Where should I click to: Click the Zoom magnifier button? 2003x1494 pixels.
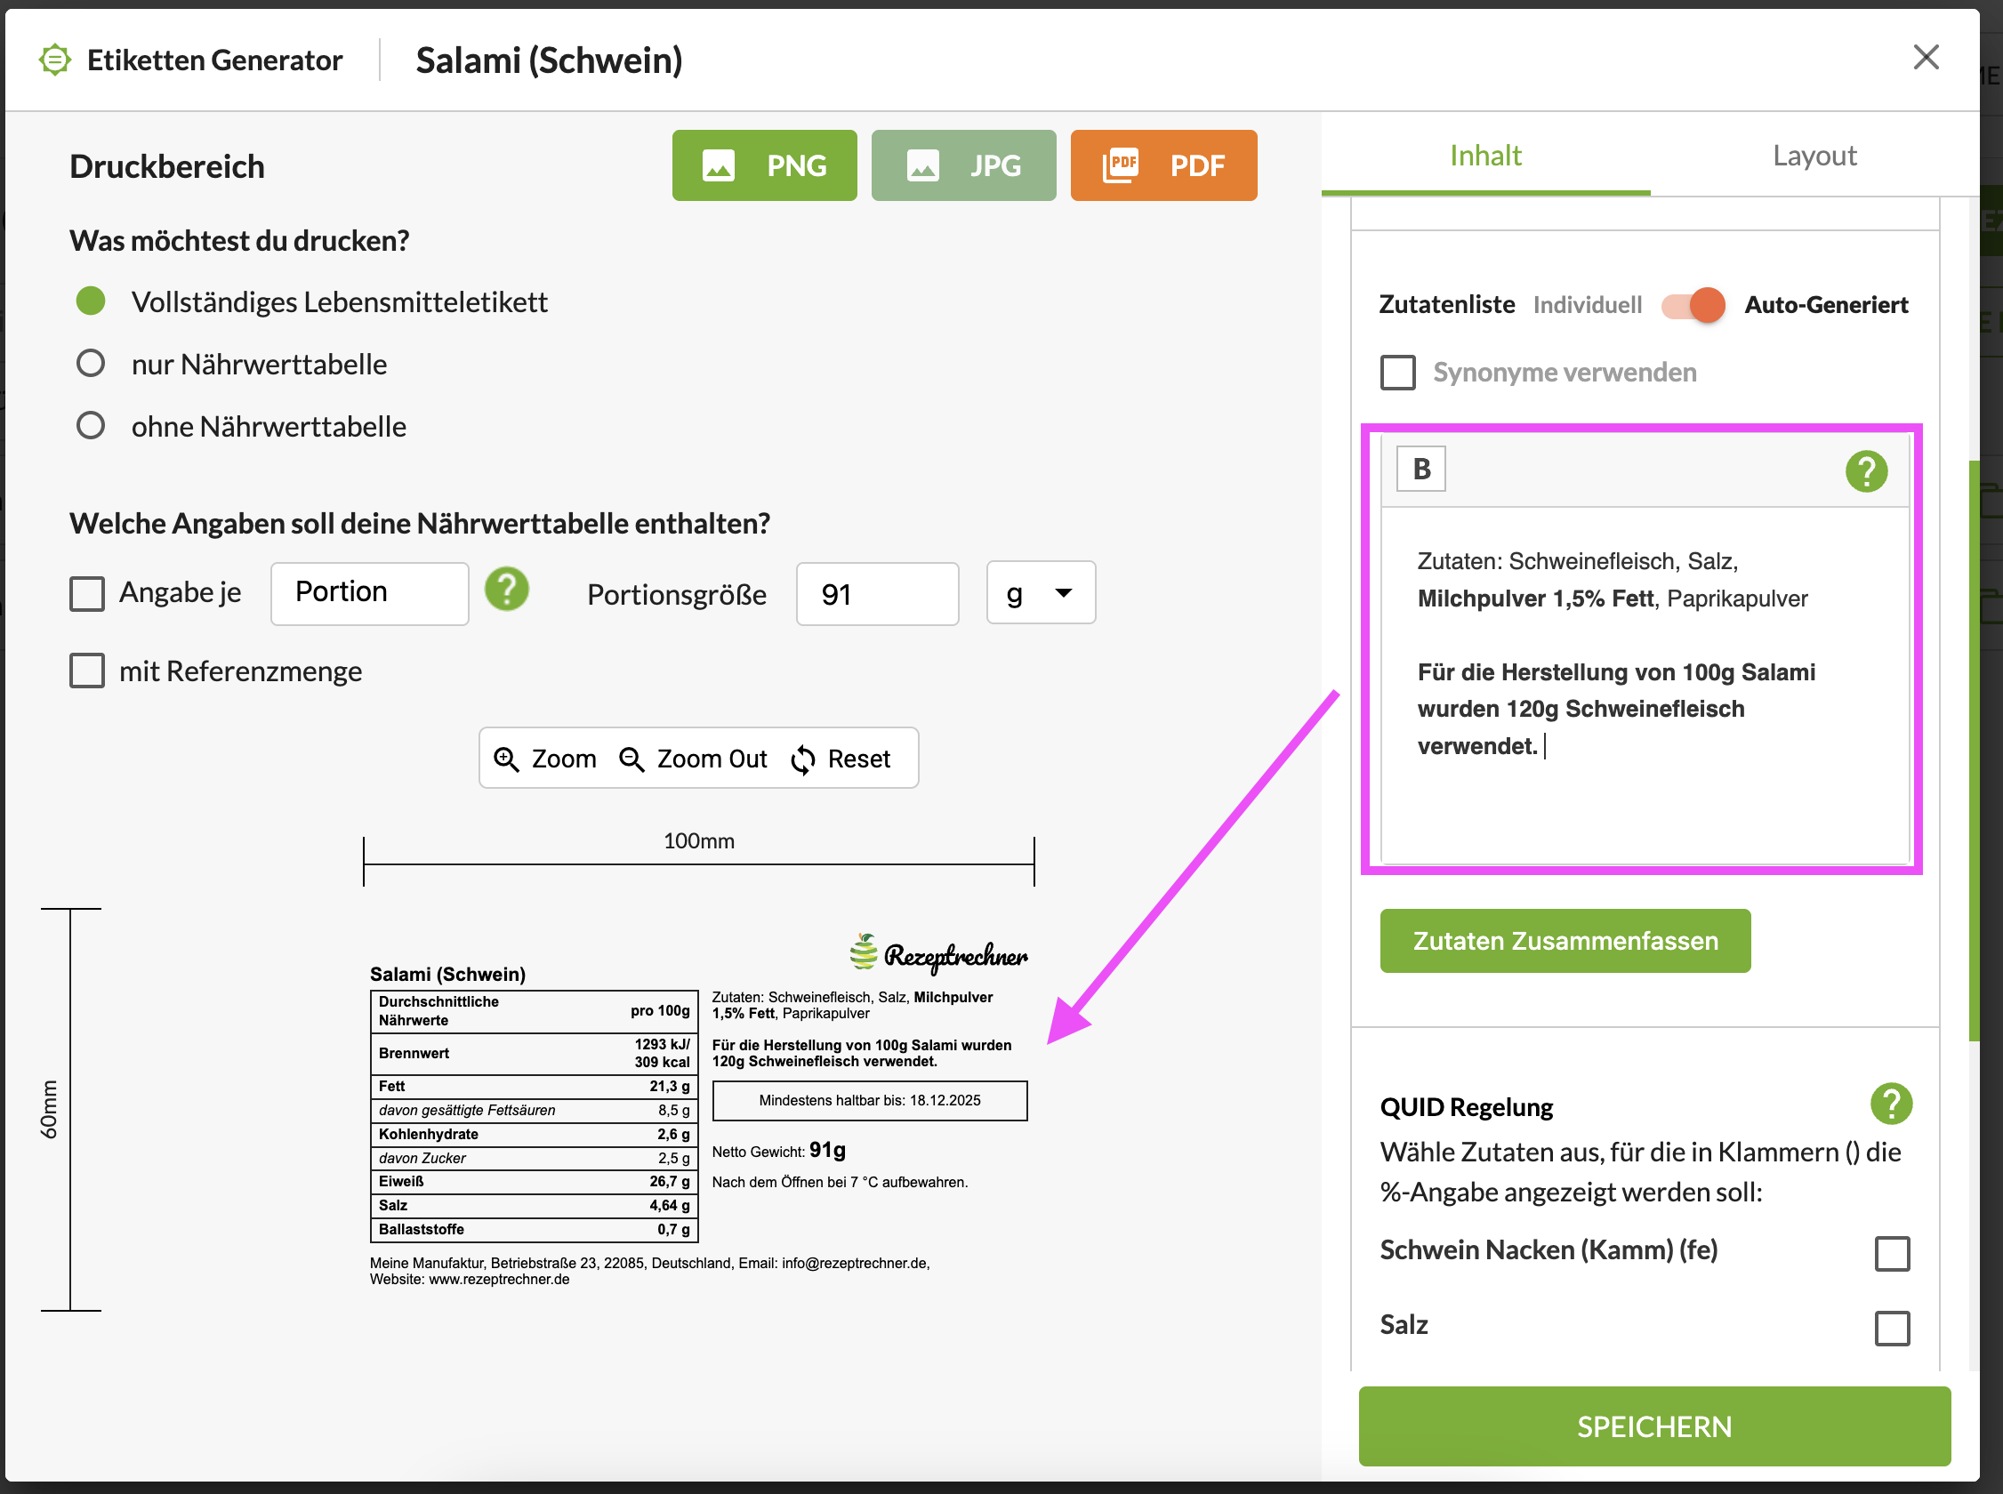(545, 759)
